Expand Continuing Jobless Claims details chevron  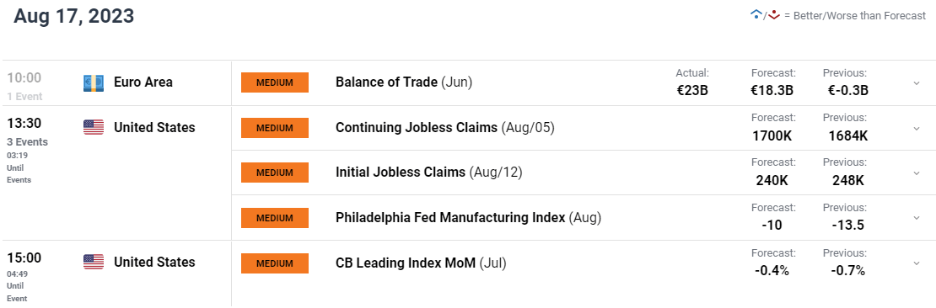[917, 128]
